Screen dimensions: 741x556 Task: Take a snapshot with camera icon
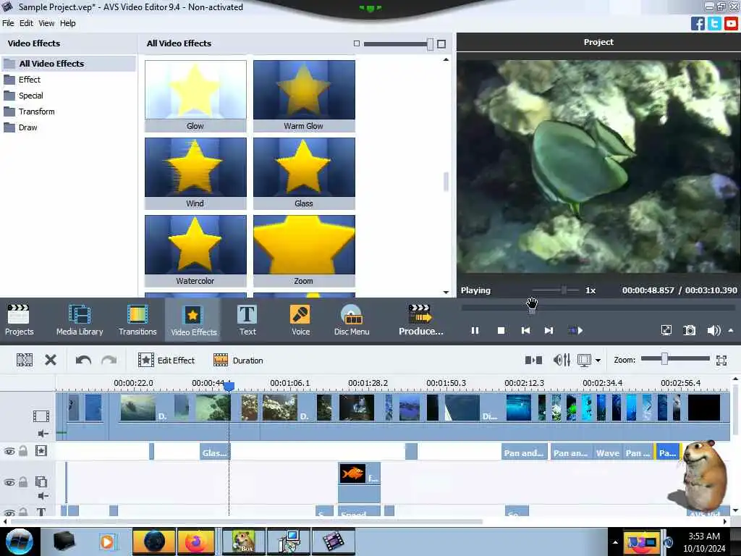pyautogui.click(x=690, y=330)
